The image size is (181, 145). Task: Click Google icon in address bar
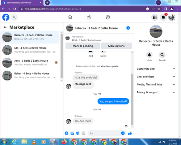[x=147, y=9]
